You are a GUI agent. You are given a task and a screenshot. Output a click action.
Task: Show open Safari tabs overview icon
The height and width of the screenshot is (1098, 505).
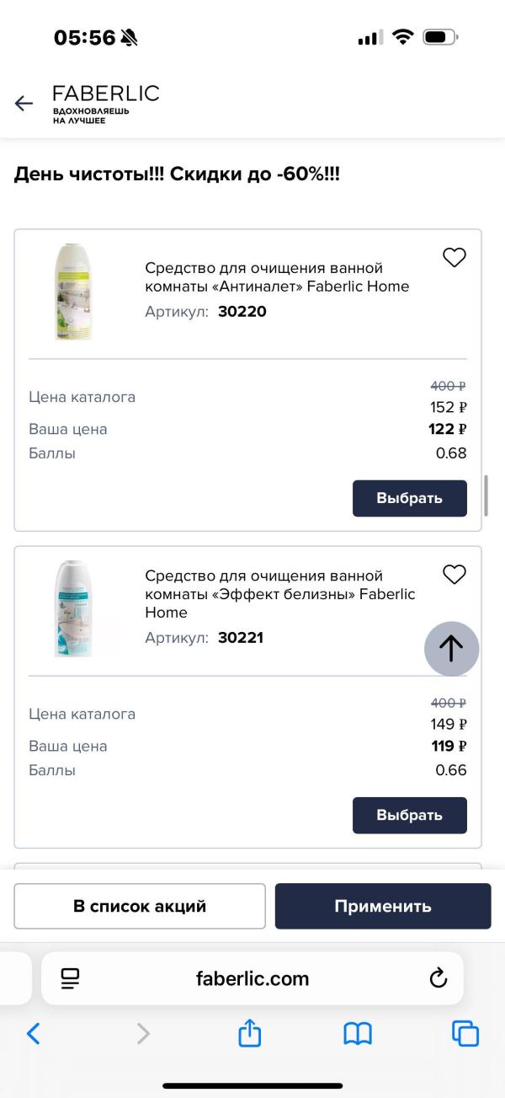(x=465, y=1034)
